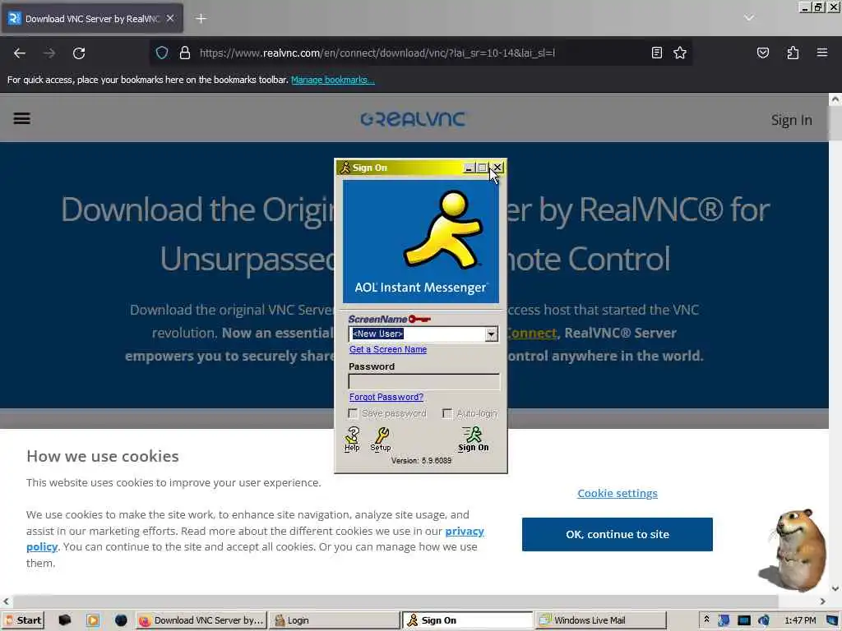Reload the RealVNC page
This screenshot has height=631, width=842.
(79, 53)
